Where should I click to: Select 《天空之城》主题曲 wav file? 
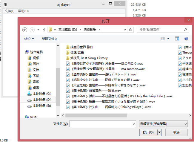106,85
